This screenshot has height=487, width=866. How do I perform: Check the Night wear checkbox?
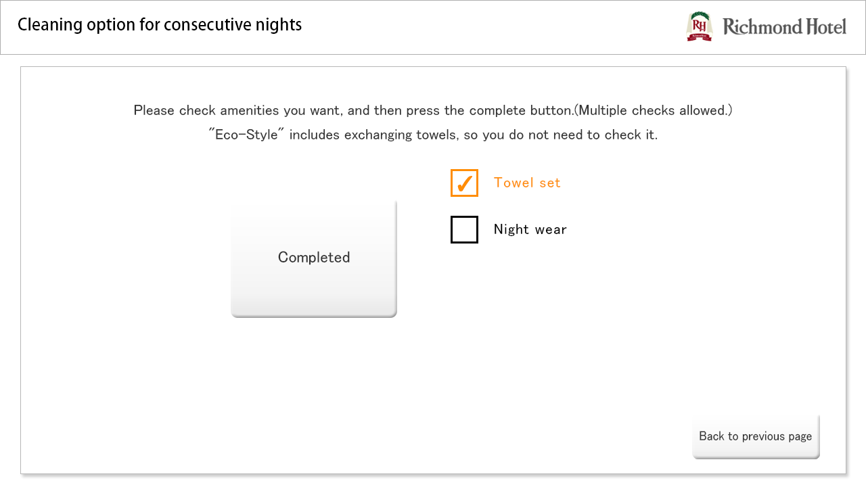[464, 229]
